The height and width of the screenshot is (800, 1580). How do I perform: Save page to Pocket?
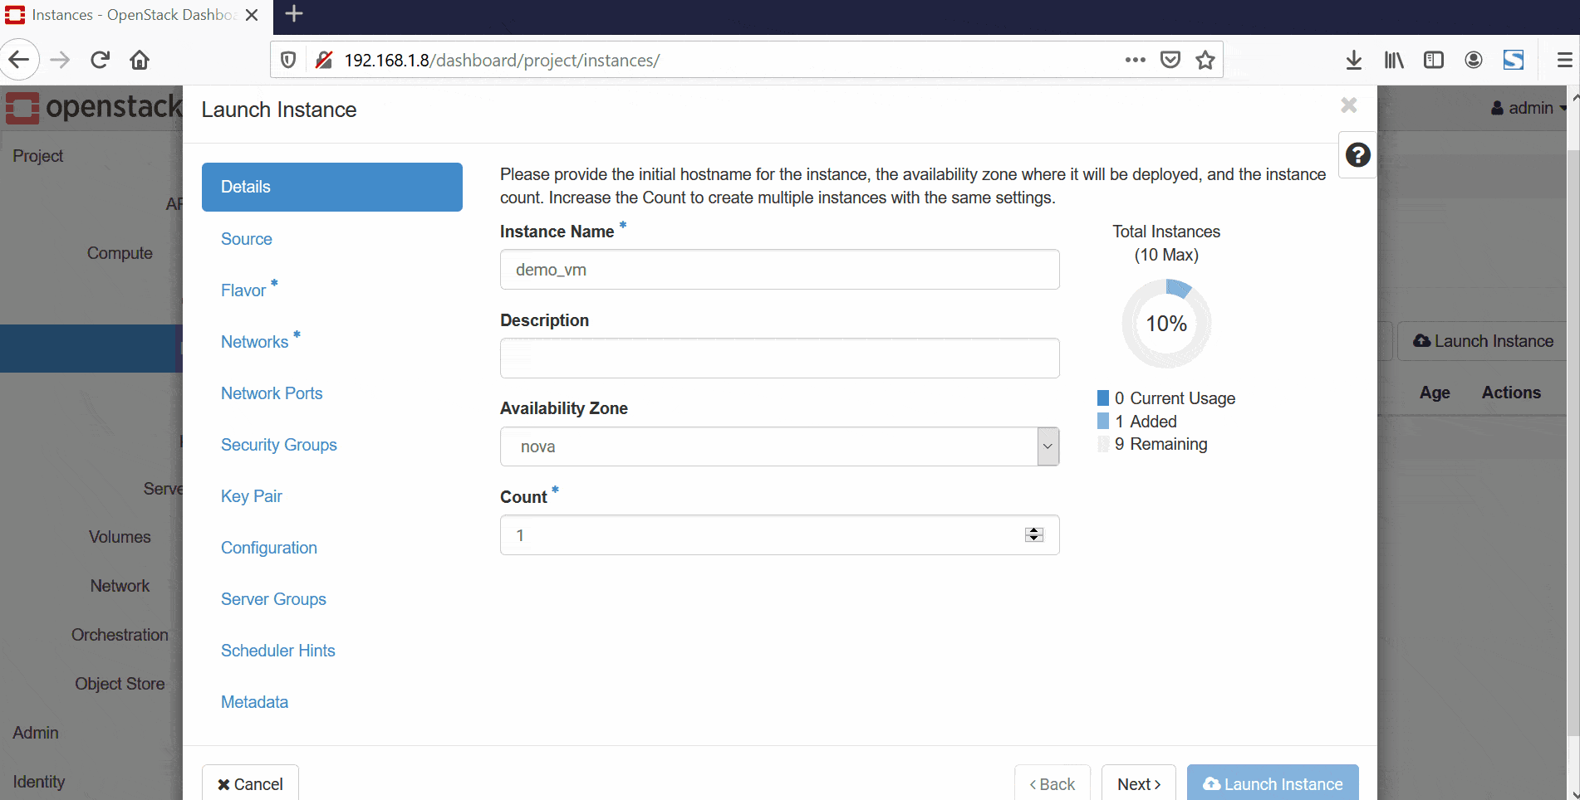1170,60
